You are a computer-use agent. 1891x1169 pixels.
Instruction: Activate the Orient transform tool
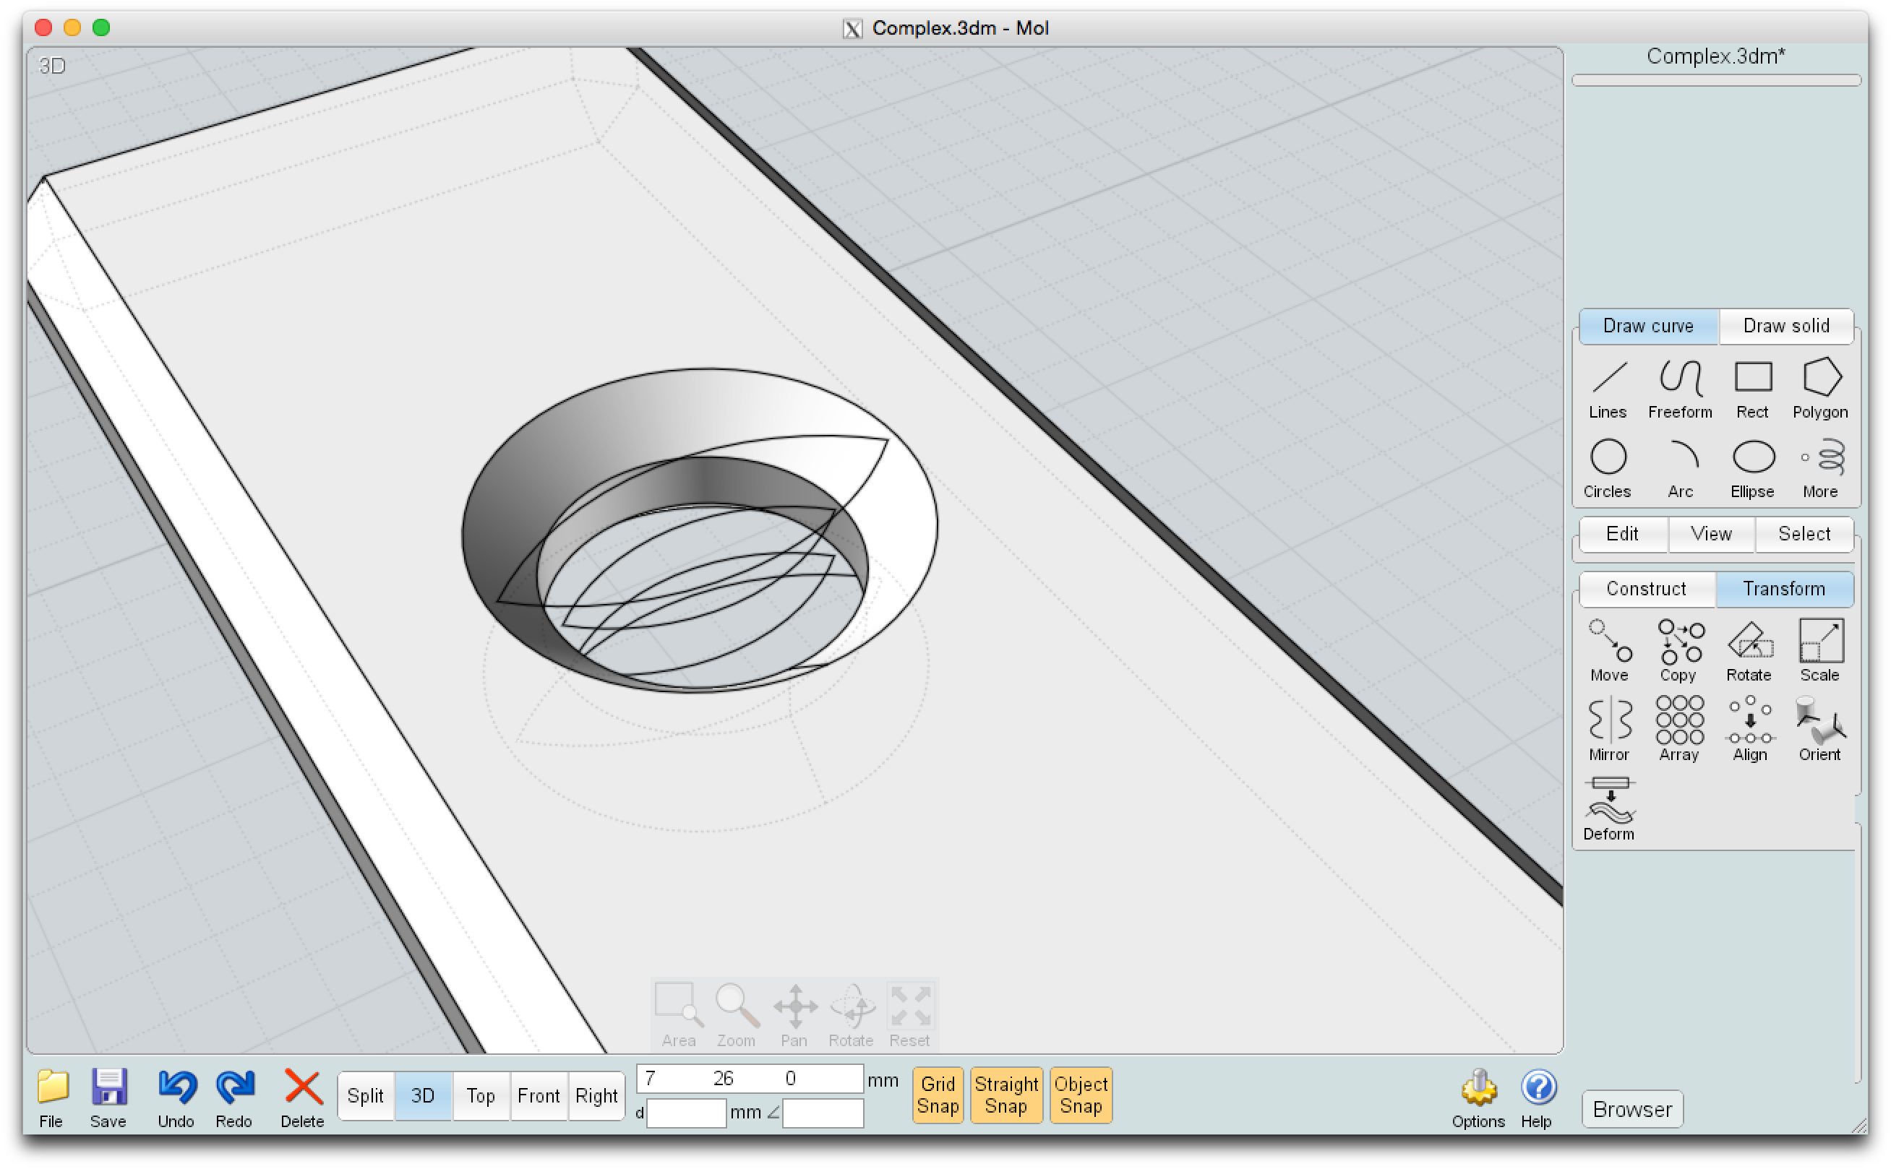pyautogui.click(x=1820, y=730)
